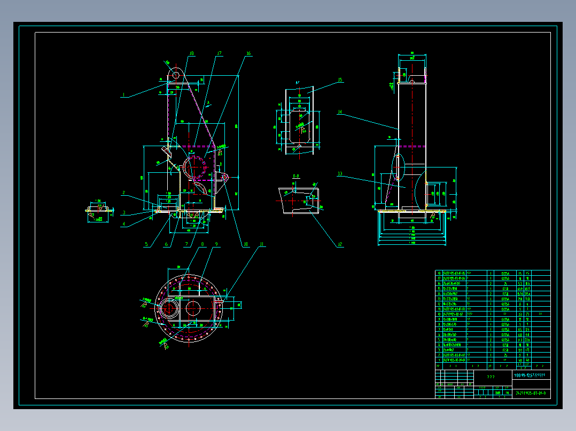The height and width of the screenshot is (431, 576).
Task: Click part balloon number 11
Action: 262,244
